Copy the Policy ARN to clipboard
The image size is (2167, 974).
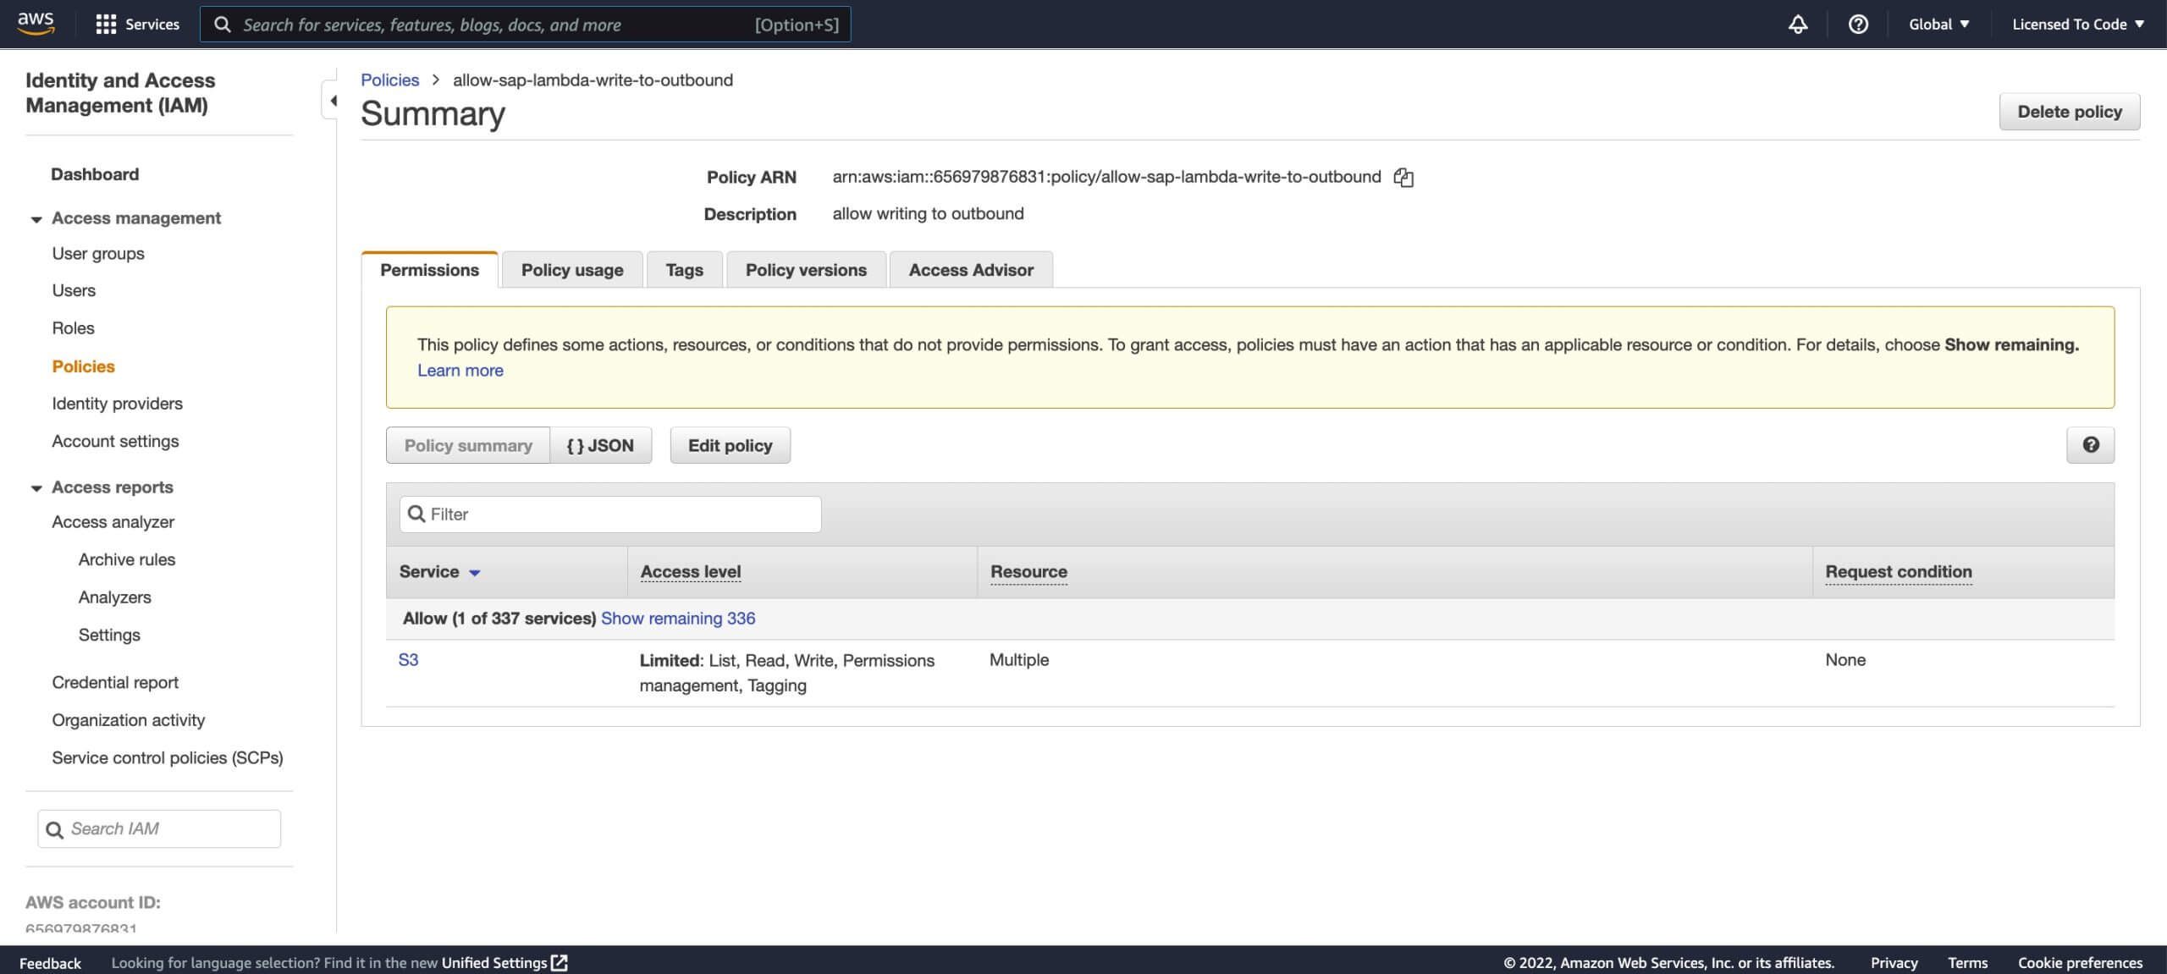coord(1403,177)
